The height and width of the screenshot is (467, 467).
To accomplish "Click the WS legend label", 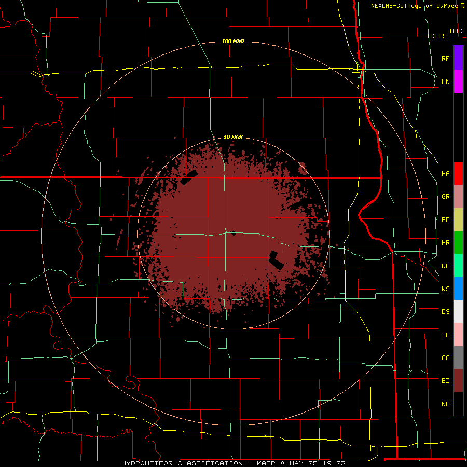I will pos(446,289).
